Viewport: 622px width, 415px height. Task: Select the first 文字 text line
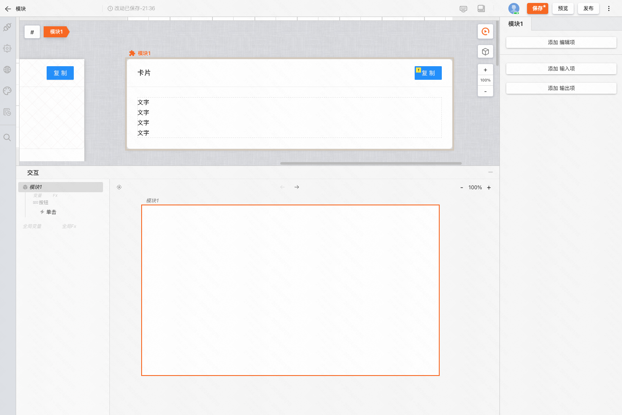click(x=143, y=102)
